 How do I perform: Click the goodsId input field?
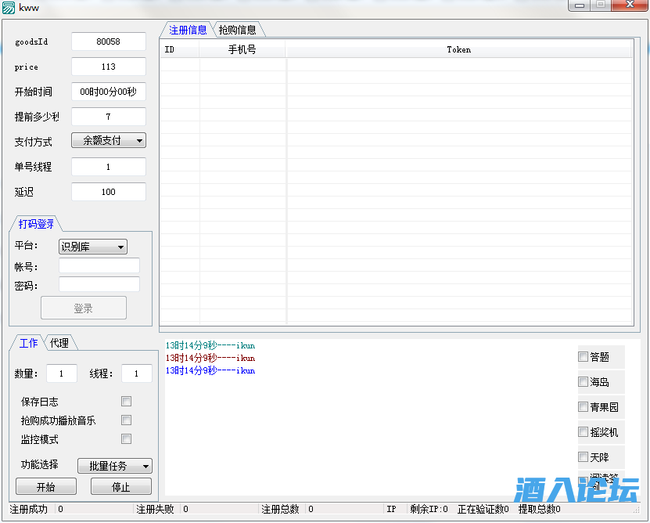[x=109, y=41]
